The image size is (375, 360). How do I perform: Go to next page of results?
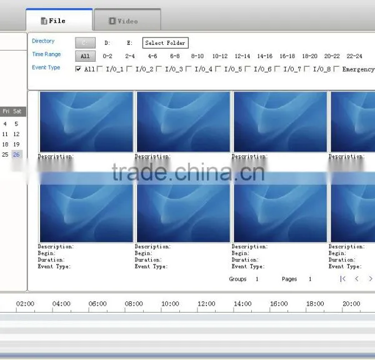[371, 279]
